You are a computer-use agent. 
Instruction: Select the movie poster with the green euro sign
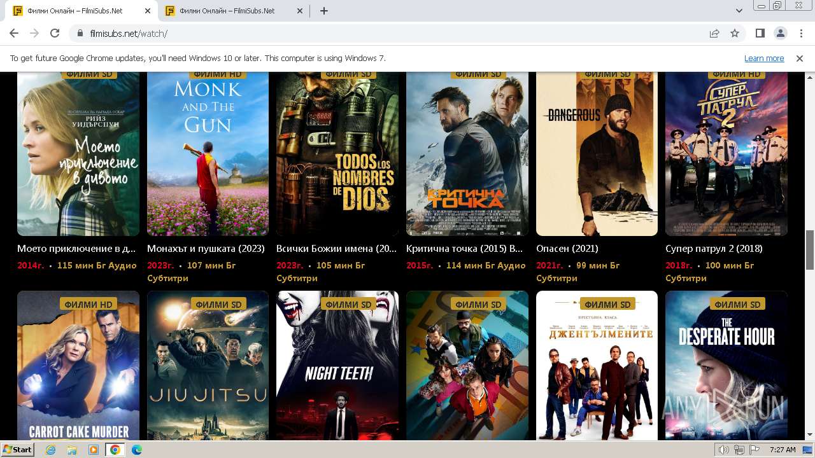pos(467,365)
